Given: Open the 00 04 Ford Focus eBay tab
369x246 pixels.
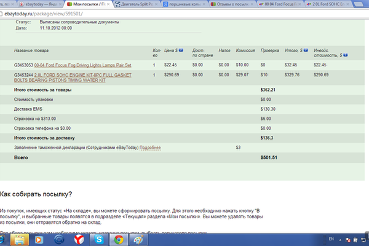Looking at the screenshot, I should 280,4.
